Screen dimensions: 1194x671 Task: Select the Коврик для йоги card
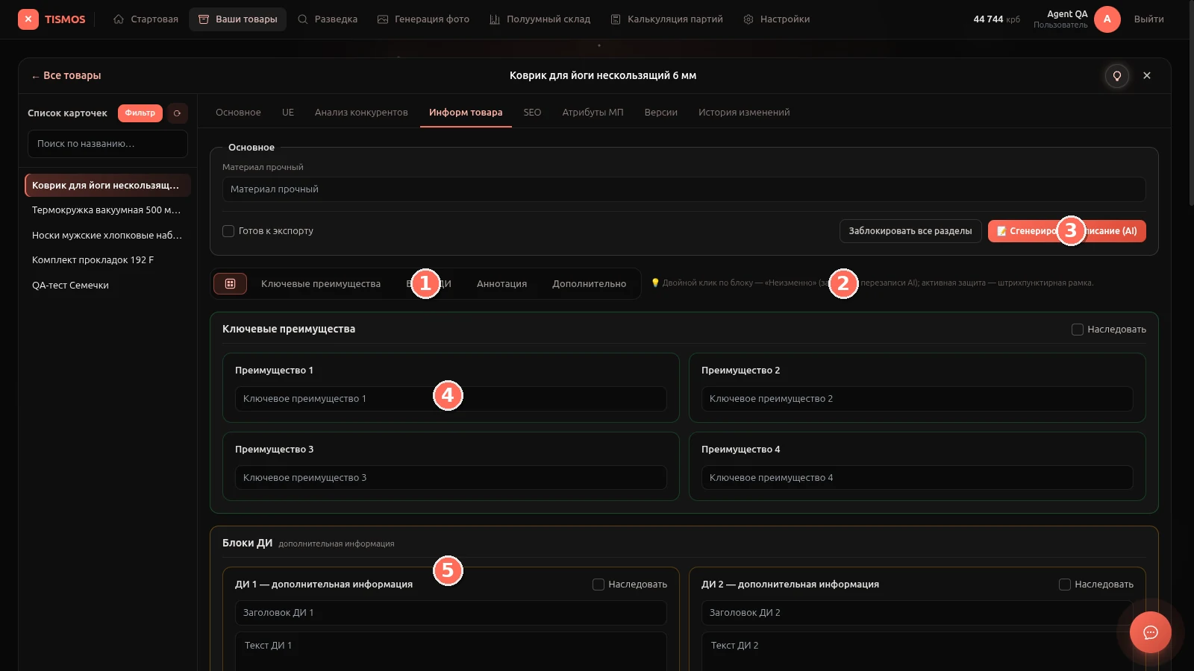107,185
